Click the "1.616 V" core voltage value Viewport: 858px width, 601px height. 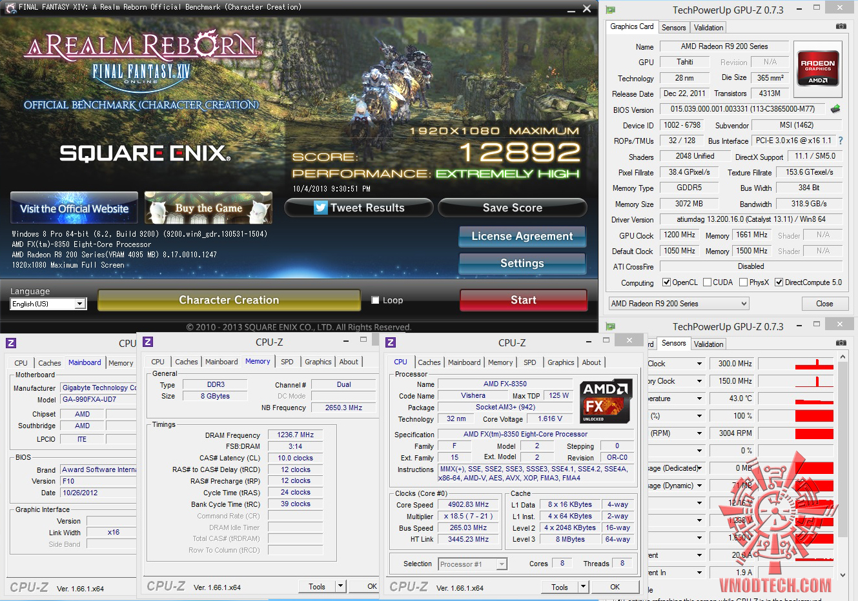coord(551,419)
